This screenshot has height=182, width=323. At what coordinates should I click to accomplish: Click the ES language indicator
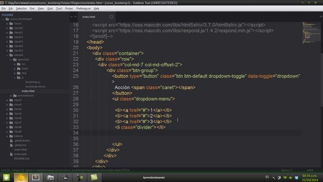267,177
